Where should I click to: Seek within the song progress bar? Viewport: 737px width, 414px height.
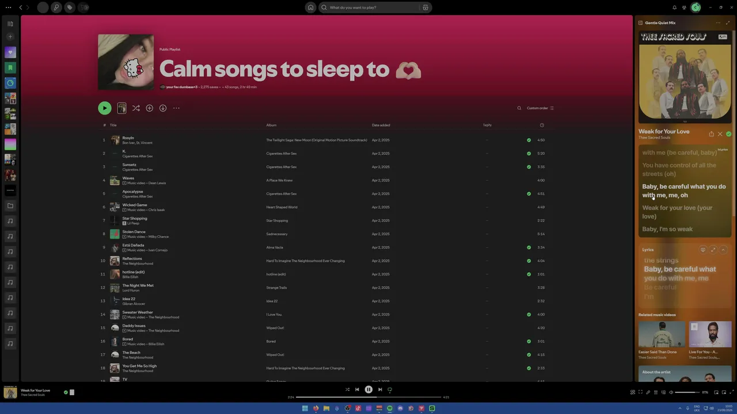click(368, 397)
